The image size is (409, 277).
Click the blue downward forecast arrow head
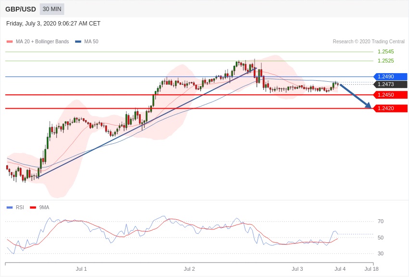click(368, 105)
